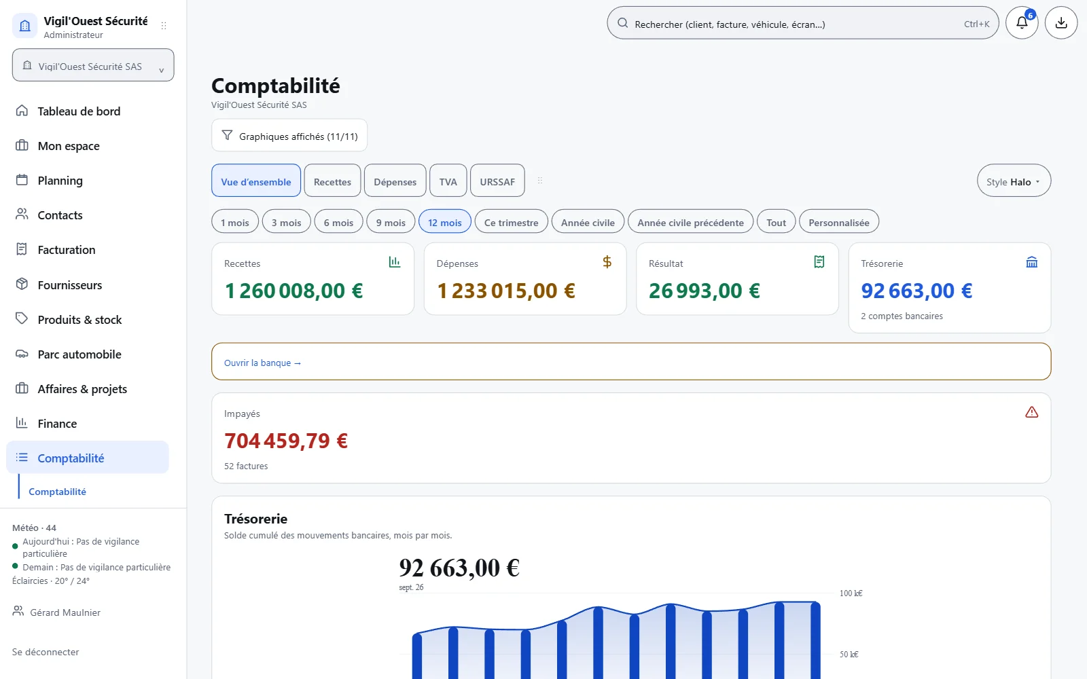The height and width of the screenshot is (679, 1087).
Task: Click the Facturation receipt icon
Action: [22, 249]
